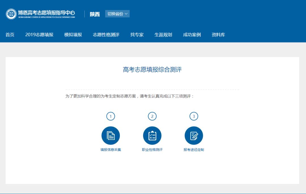Open the 模拟填报 menu item
306x194 pixels.
[73, 35]
